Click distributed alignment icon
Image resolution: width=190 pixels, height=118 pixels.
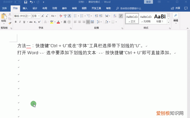pos(92,22)
